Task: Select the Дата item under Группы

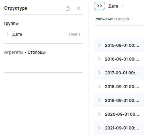Action: [x=17, y=34]
